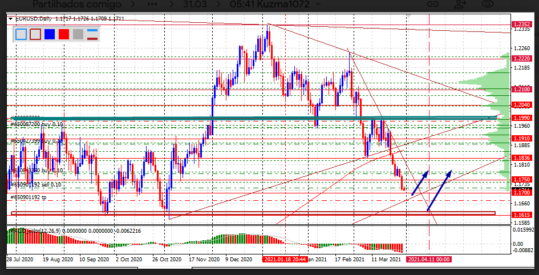
Task: Click the 1.1700 price level label
Action: click(x=522, y=193)
